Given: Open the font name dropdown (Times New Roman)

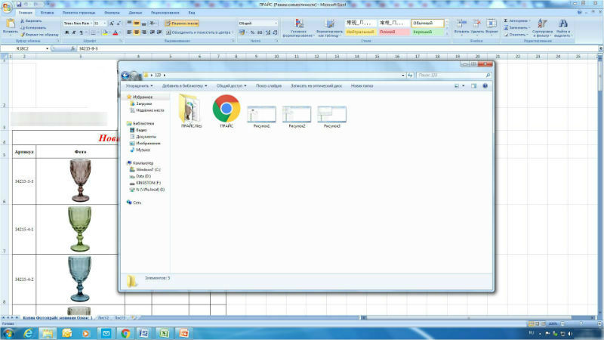Looking at the screenshot, I should pyautogui.click(x=79, y=23).
